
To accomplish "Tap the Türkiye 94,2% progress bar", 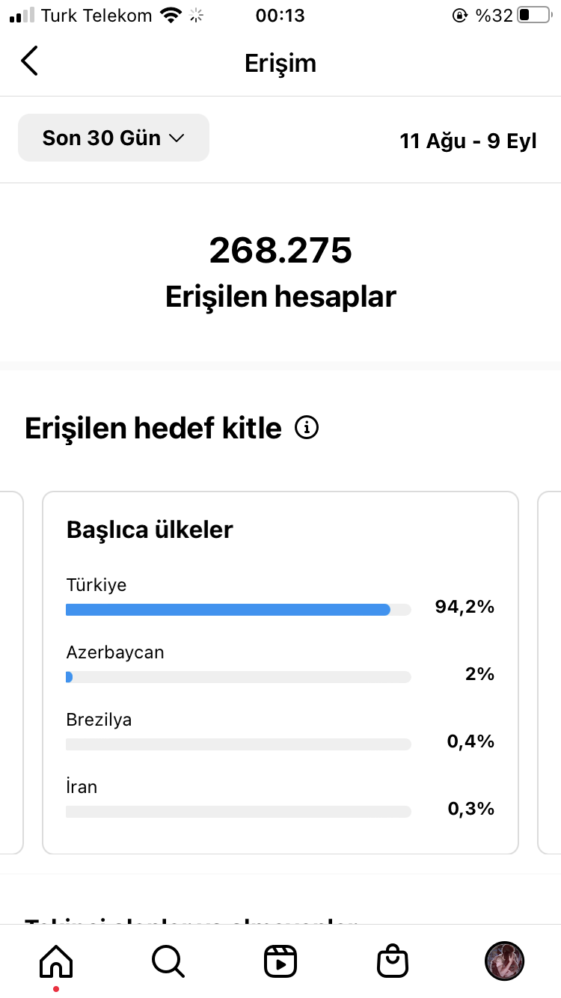I will pos(239,610).
